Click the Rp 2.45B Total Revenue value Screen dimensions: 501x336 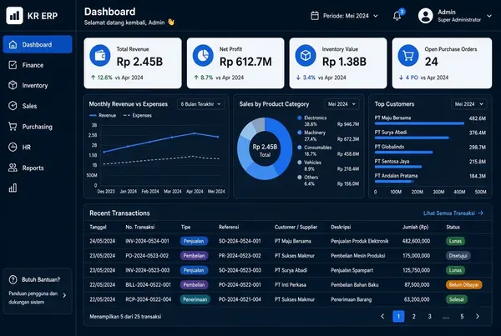coord(139,62)
